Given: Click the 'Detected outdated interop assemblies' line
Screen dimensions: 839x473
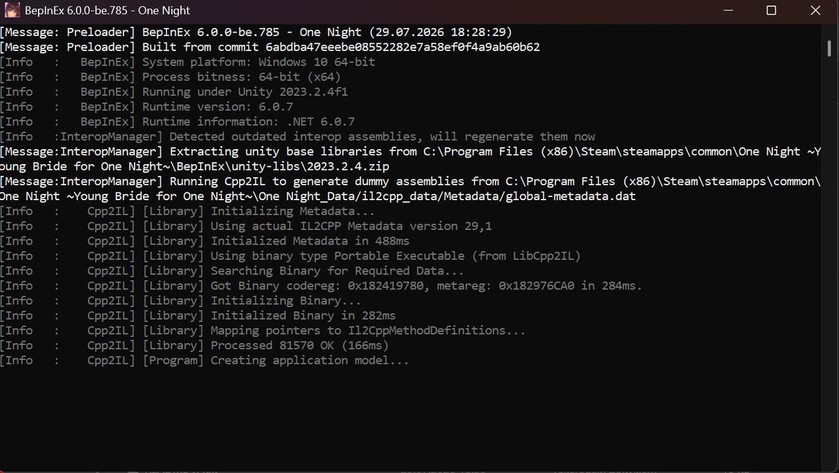Looking at the screenshot, I should click(298, 137).
